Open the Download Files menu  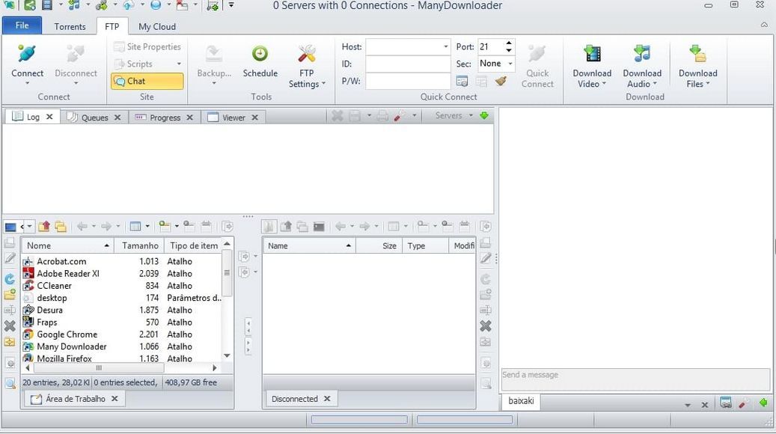click(698, 67)
